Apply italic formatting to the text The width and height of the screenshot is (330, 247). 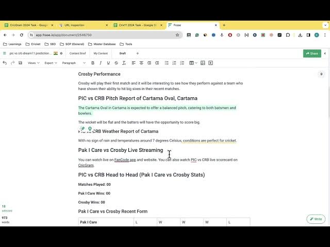101,63
